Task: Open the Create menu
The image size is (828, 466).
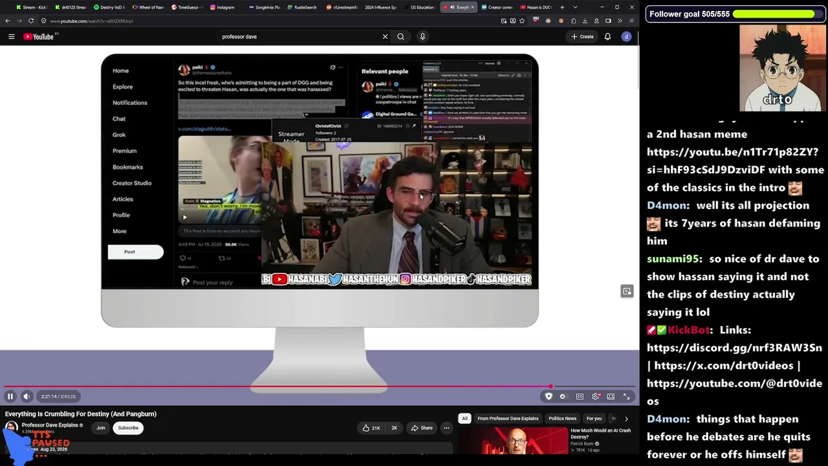Action: [582, 37]
